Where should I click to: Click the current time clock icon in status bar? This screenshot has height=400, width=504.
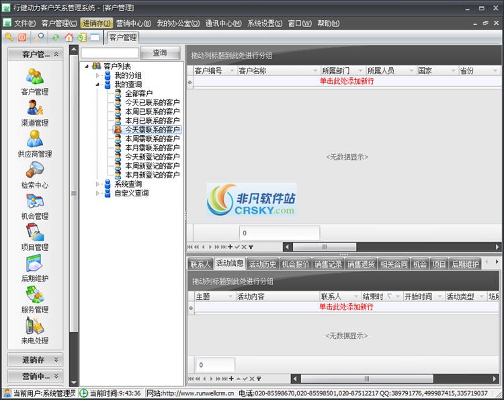[x=83, y=393]
